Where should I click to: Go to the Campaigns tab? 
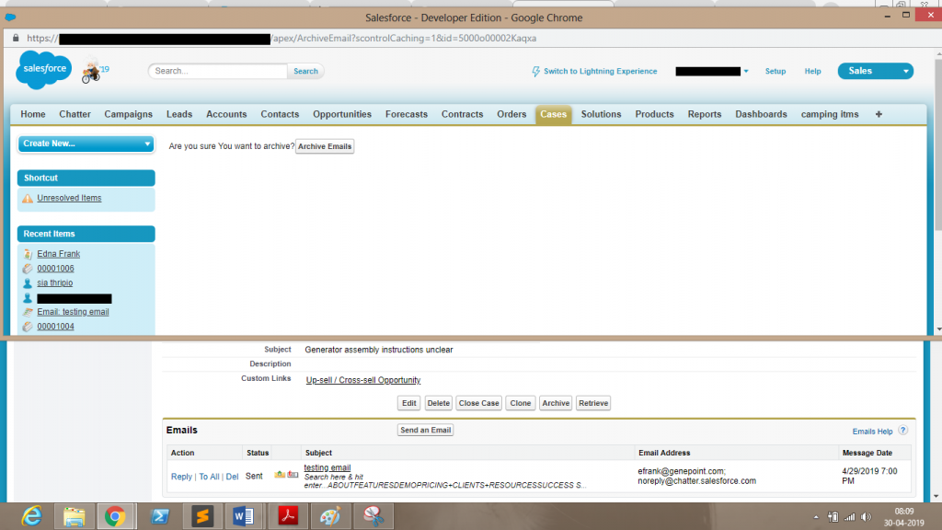coord(129,114)
